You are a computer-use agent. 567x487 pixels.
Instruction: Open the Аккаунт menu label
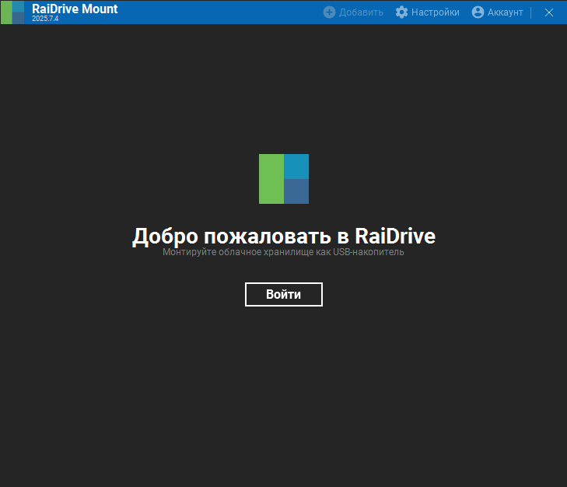tap(505, 12)
